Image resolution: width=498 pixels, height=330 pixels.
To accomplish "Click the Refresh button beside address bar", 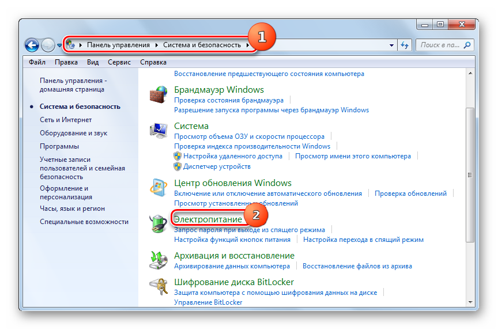I will [x=405, y=45].
